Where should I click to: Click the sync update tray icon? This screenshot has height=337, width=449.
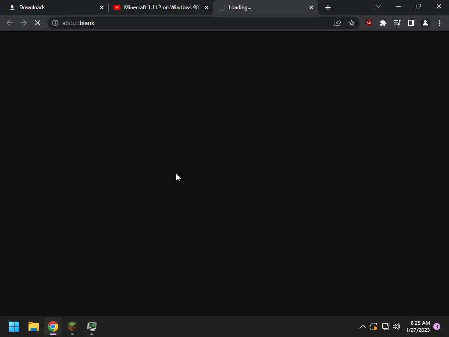(374, 326)
